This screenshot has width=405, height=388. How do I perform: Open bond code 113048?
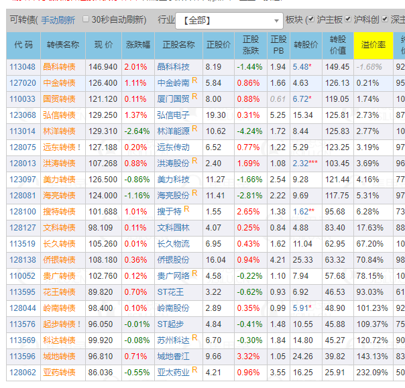click(23, 67)
